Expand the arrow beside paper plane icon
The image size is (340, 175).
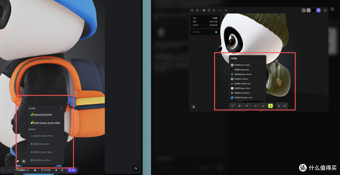pos(249,106)
